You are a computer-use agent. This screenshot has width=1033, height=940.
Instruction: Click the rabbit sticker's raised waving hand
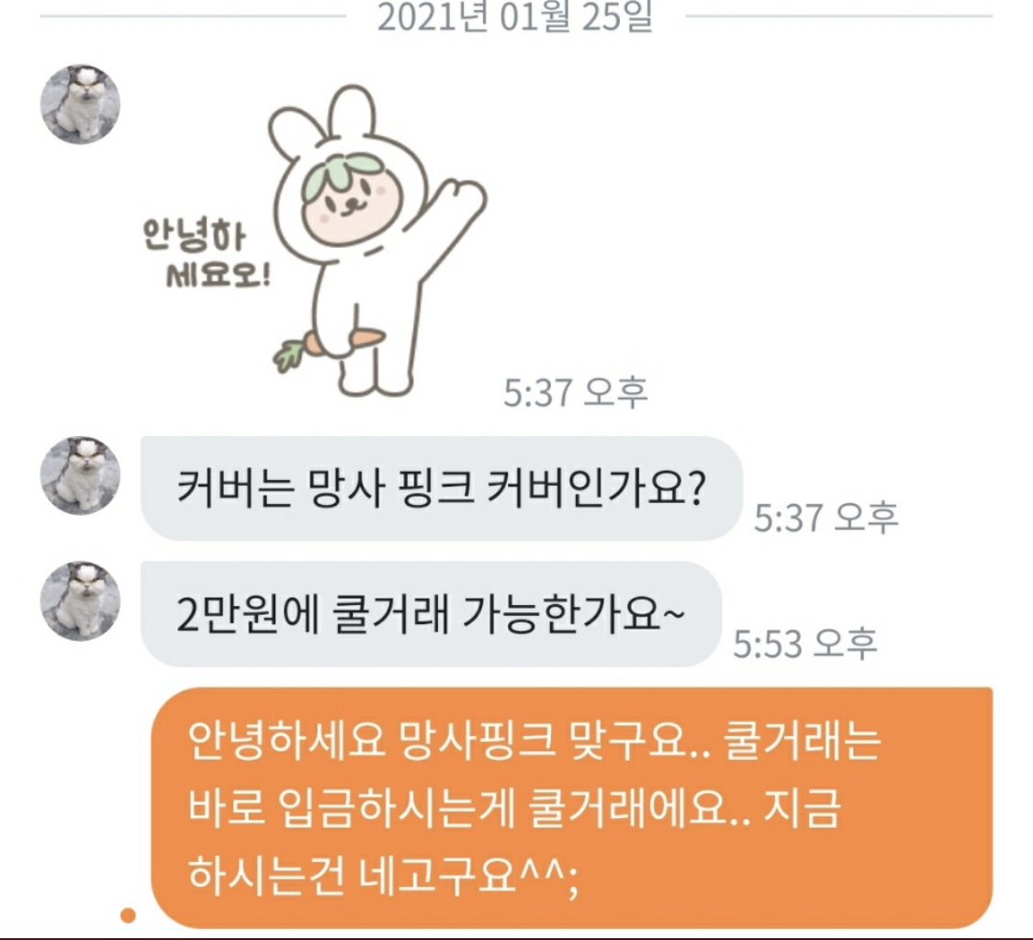click(460, 199)
